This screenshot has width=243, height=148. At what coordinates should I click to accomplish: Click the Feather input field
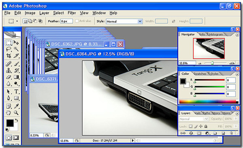[x=67, y=21]
